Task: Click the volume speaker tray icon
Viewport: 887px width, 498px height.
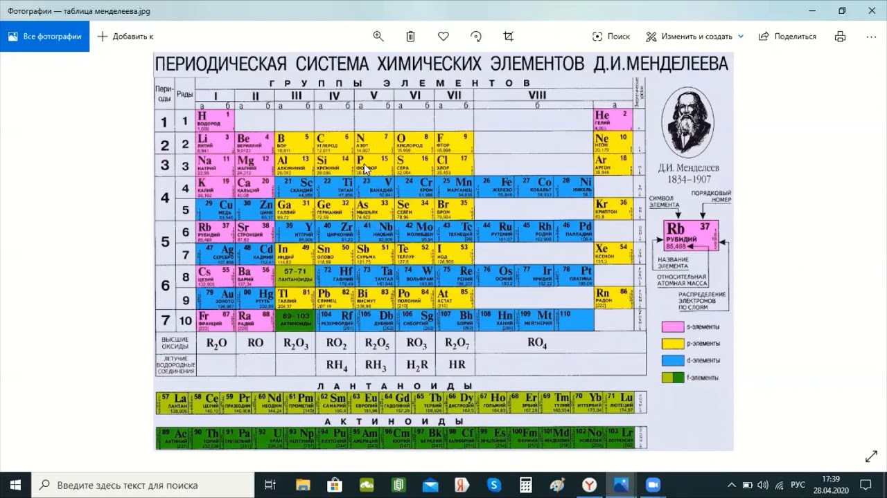Action: point(764,485)
